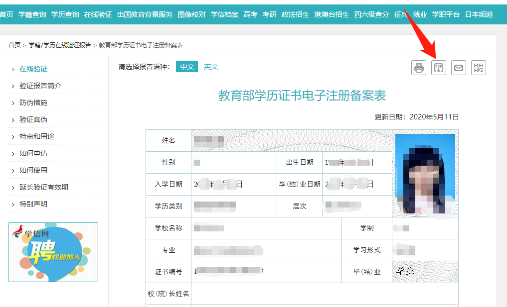
Task: Select 中文 report language
Action: (x=187, y=67)
